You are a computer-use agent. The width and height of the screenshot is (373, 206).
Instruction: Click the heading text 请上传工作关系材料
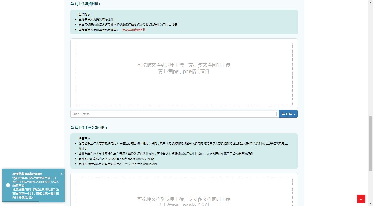tap(91, 128)
